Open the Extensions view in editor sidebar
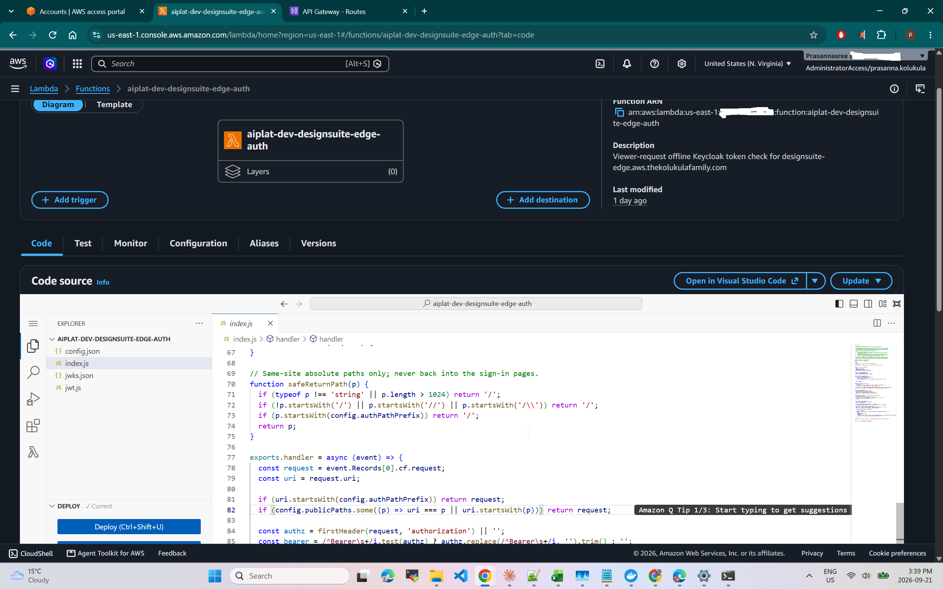The height and width of the screenshot is (589, 943). (x=33, y=426)
